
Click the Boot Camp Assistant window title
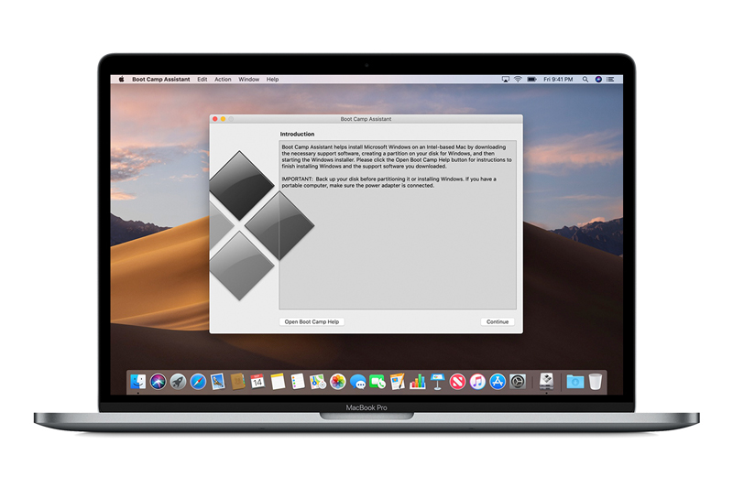(366, 119)
